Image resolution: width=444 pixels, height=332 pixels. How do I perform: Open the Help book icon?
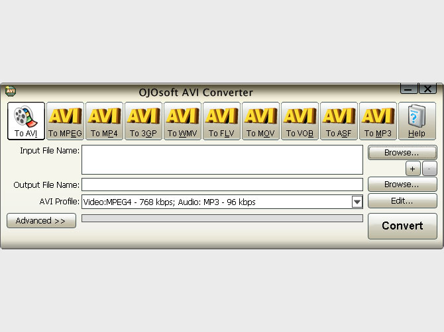pos(417,121)
